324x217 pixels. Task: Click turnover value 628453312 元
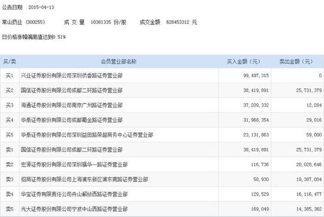click(181, 22)
